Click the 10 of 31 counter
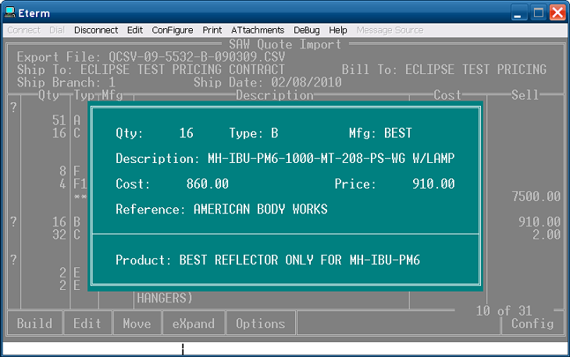The image size is (570, 357). click(504, 310)
